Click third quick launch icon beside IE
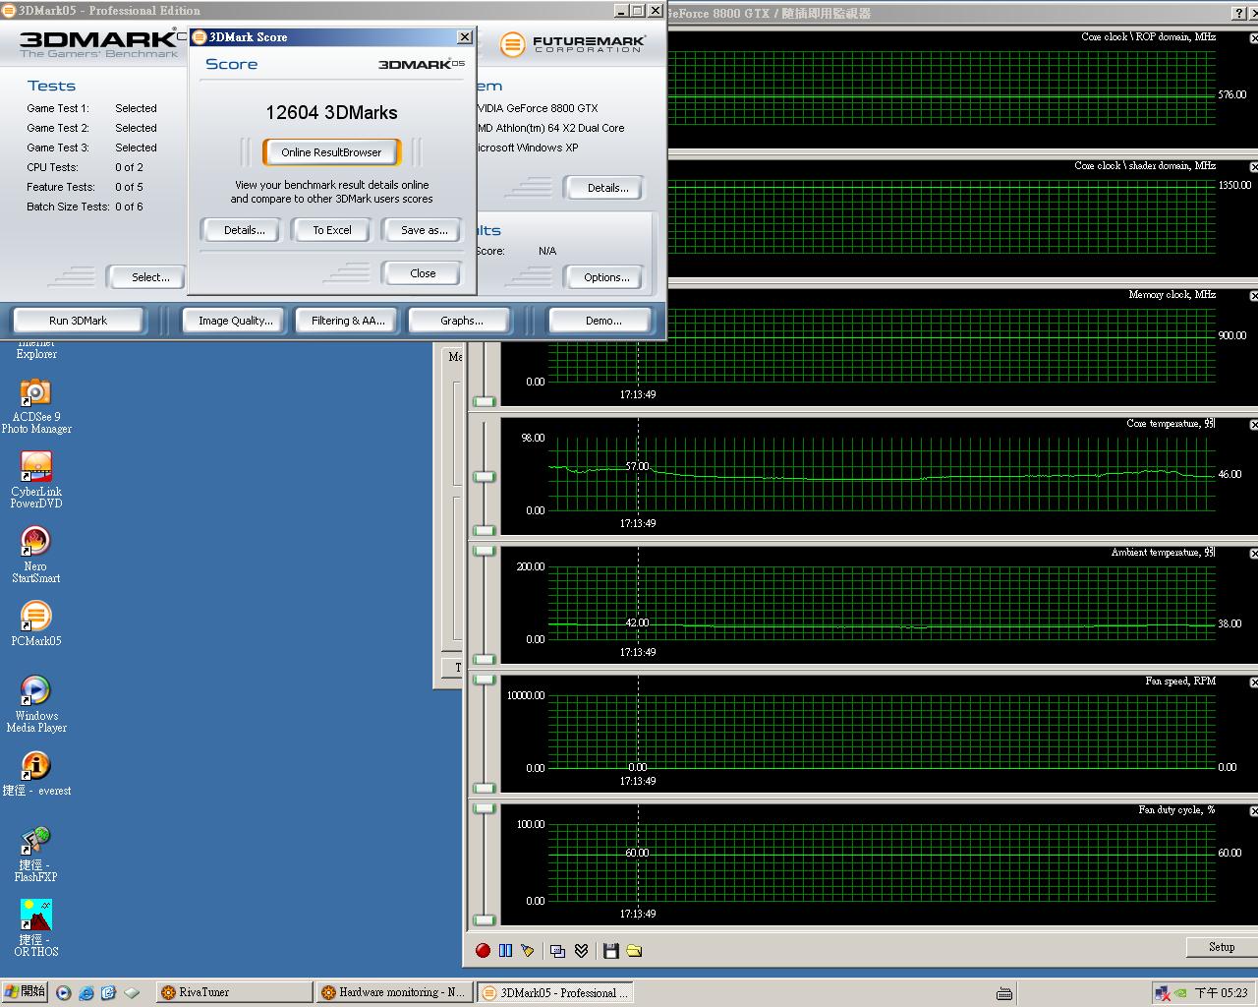 (108, 993)
